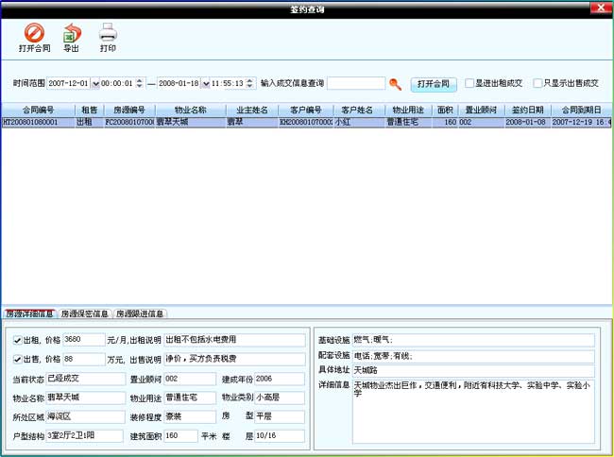
Task: Close the 签约查询 window
Action: (601, 8)
